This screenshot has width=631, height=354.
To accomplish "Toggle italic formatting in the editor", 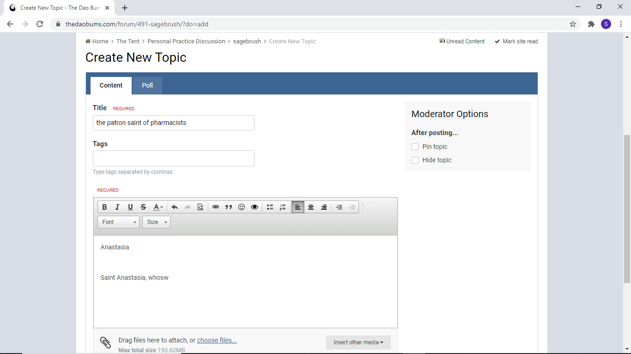I will [x=117, y=207].
